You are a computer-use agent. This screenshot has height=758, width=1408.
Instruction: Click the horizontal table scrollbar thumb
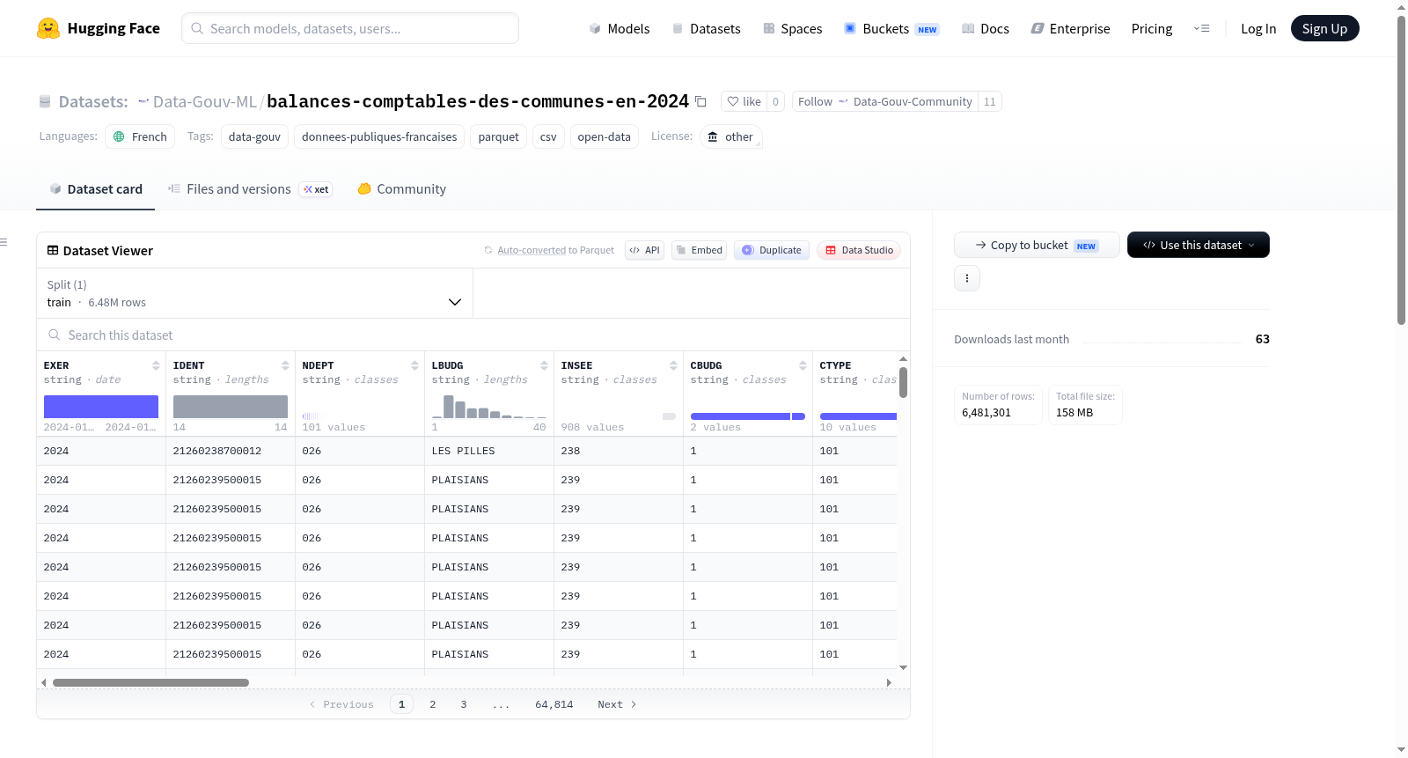pos(150,682)
